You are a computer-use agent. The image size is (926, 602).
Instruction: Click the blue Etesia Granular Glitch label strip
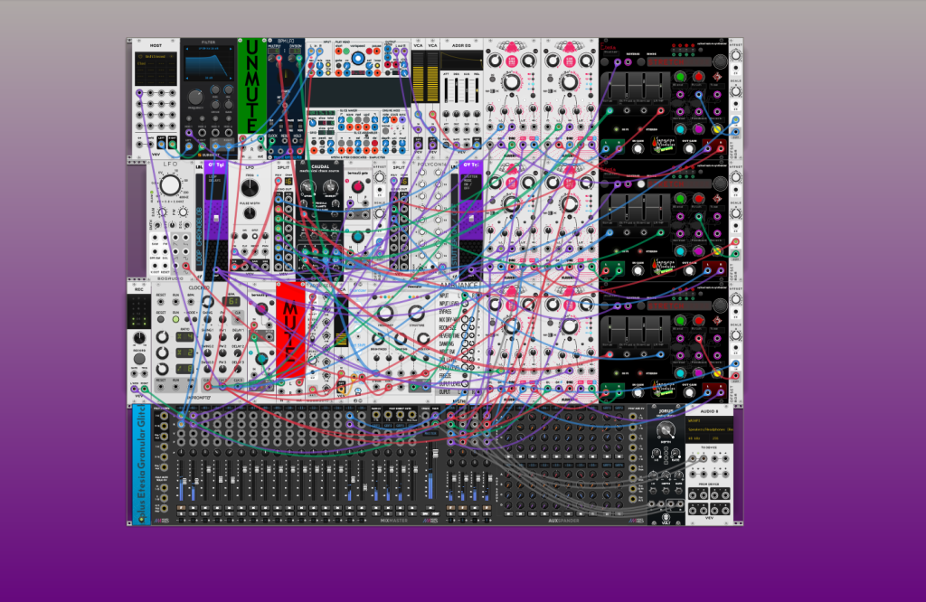141,466
